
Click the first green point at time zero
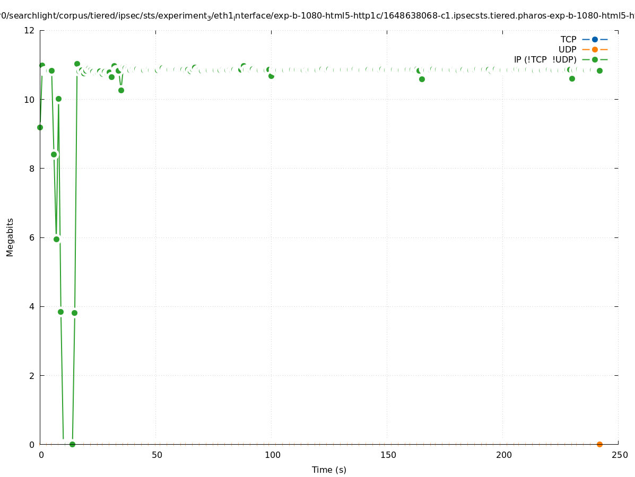click(x=40, y=127)
